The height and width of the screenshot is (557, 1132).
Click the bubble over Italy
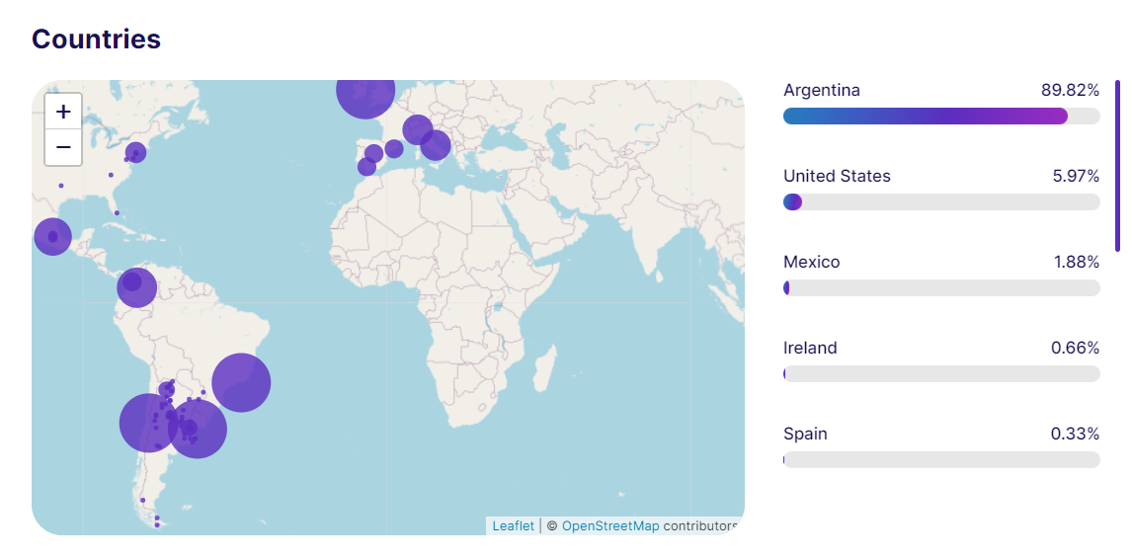point(436,145)
